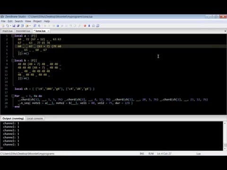
Task: Collapse the for loop fold marker
Action: coord(13,96)
